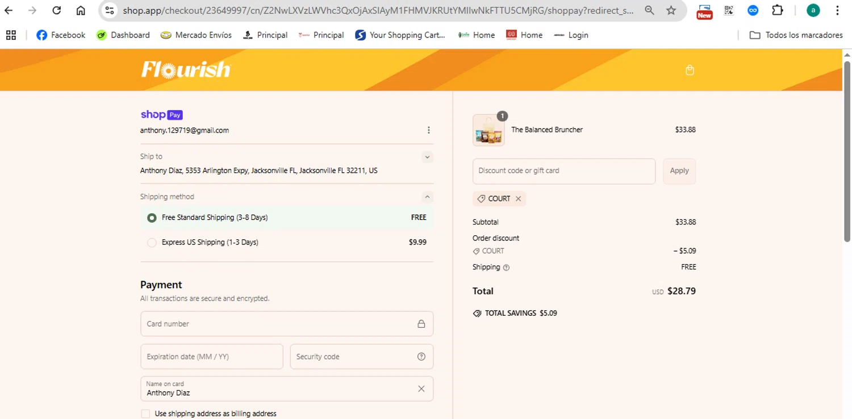The width and height of the screenshot is (852, 419).
Task: Open the Facebook bookmark
Action: click(61, 35)
